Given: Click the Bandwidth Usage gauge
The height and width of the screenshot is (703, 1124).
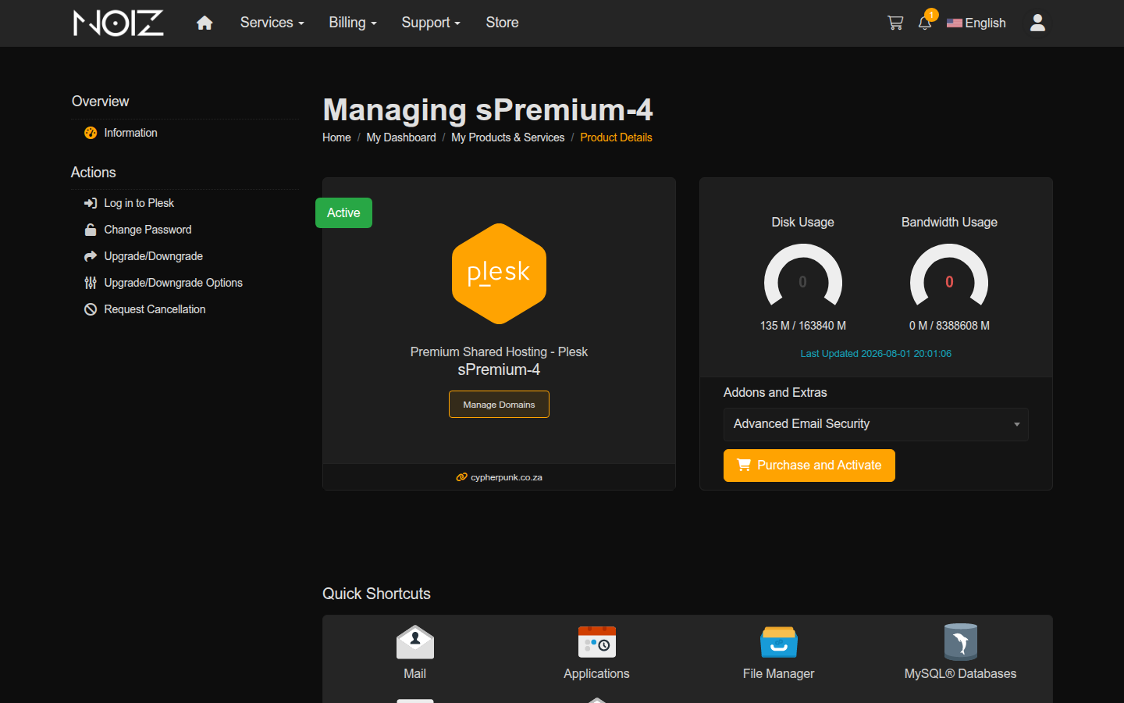Looking at the screenshot, I should pyautogui.click(x=949, y=275).
